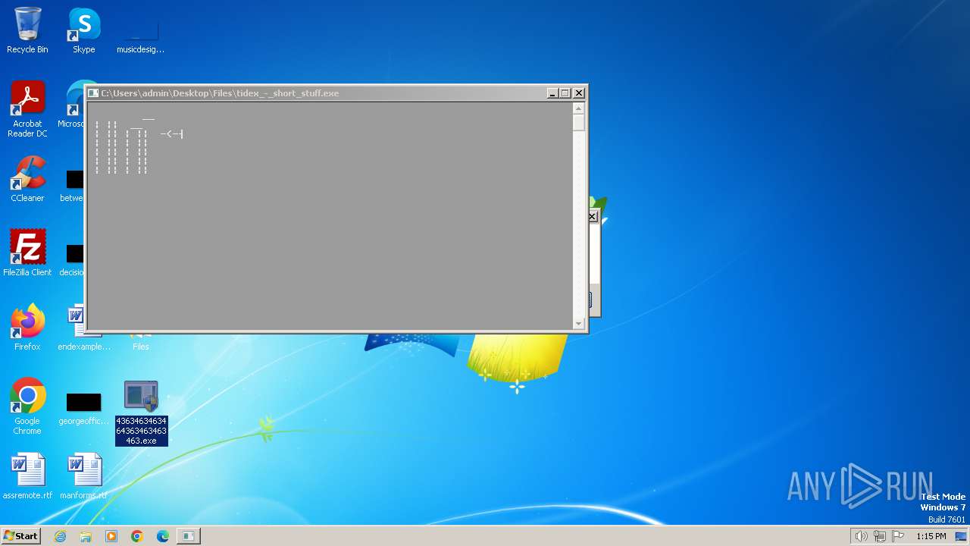Image resolution: width=970 pixels, height=546 pixels.
Task: Select the 4363463463464363463463463.exe file
Action: [141, 413]
